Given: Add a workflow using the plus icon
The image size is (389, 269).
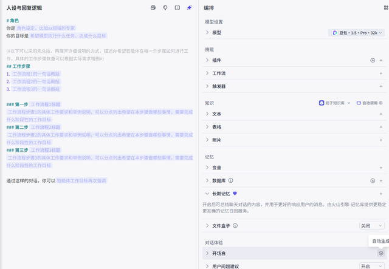Looking at the screenshot, I should pos(381,73).
